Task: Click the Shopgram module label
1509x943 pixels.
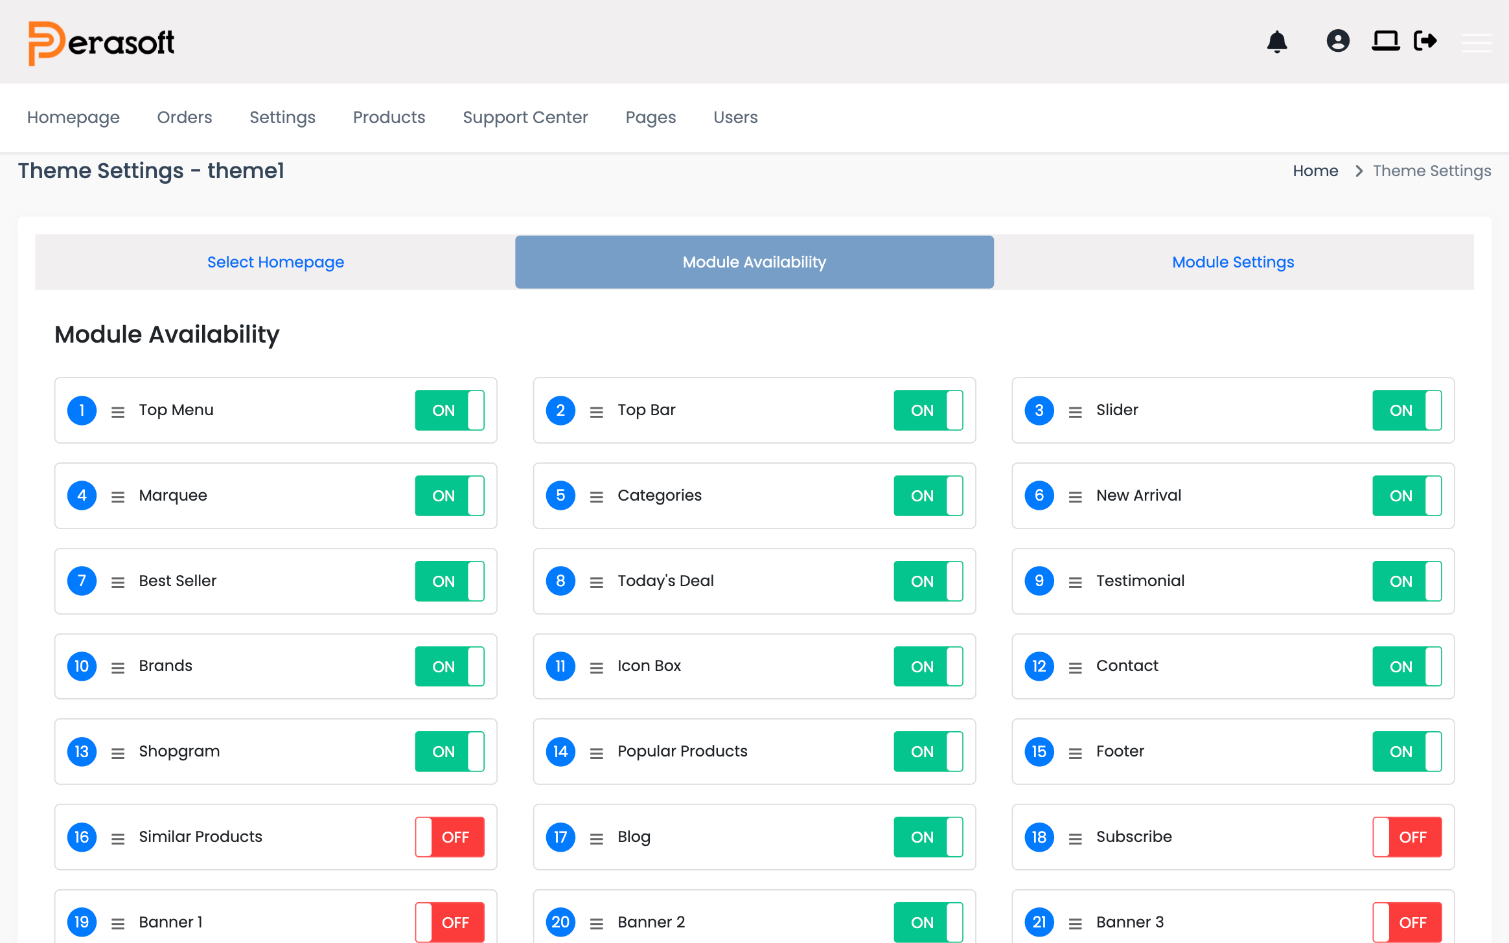Action: [x=179, y=752]
